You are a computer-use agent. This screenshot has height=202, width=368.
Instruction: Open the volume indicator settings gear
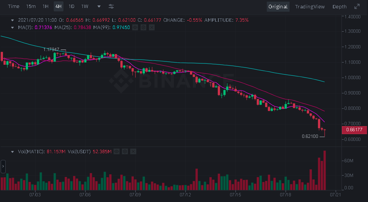click(x=125, y=151)
